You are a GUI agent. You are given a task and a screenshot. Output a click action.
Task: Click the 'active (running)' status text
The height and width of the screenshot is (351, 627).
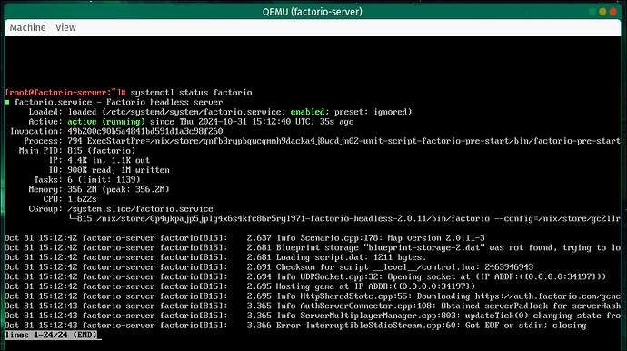coord(106,122)
